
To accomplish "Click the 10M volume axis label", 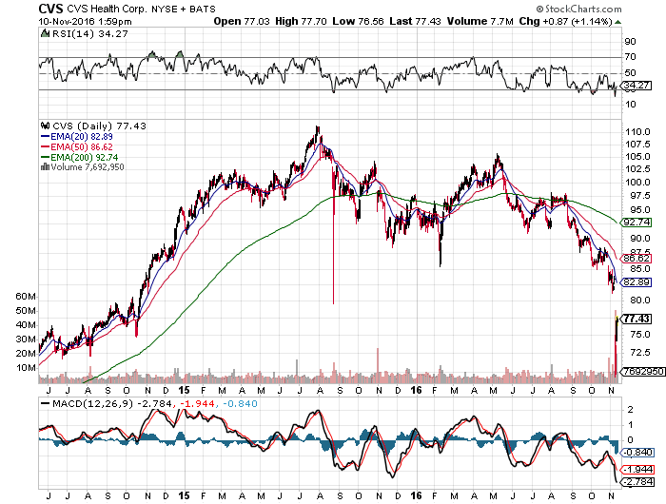I will pyautogui.click(x=26, y=368).
